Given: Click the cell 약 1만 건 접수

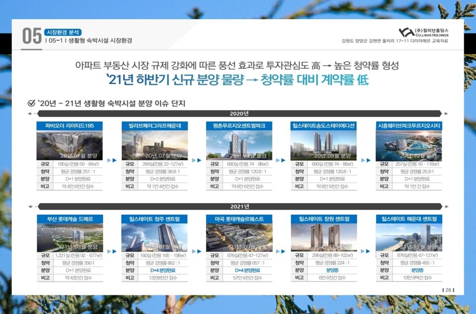Looking at the screenshot, I should (417, 187).
